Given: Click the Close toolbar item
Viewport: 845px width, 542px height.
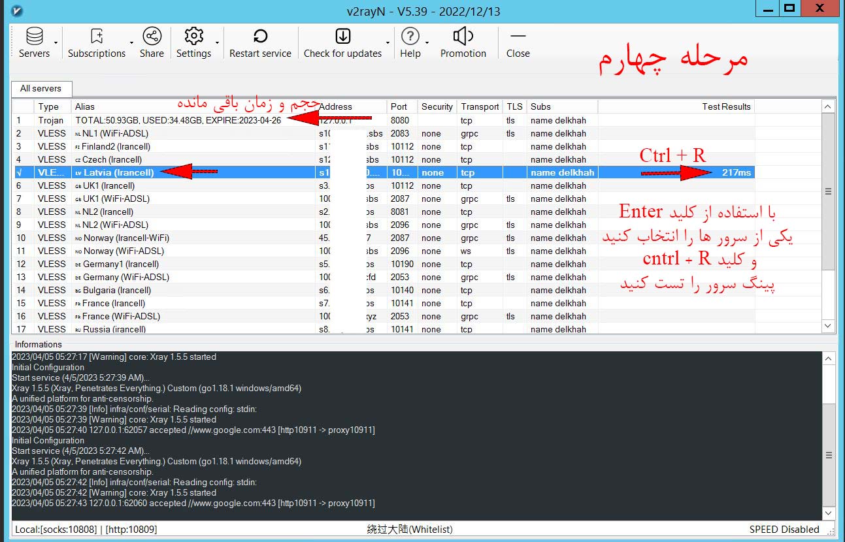Looking at the screenshot, I should pos(518,43).
